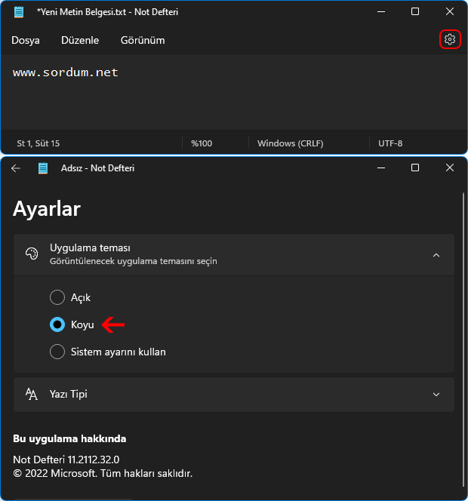Close the Adsız Notepad settings window

coord(450,168)
